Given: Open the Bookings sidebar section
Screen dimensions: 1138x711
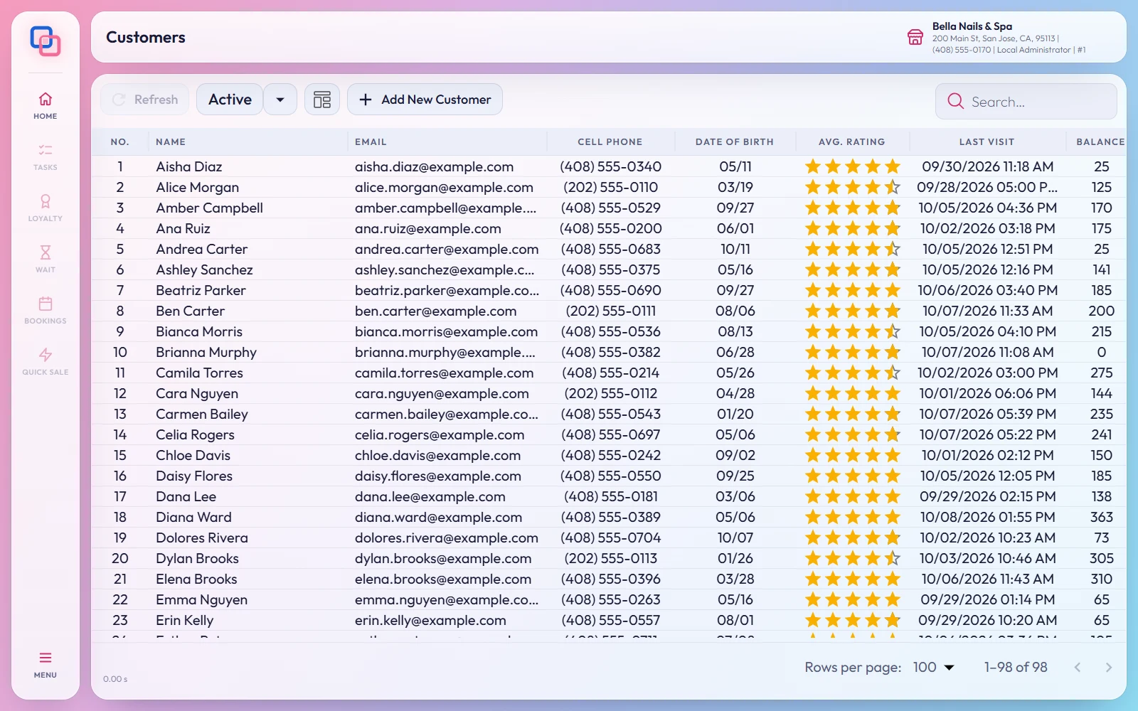Looking at the screenshot, I should 45,310.
